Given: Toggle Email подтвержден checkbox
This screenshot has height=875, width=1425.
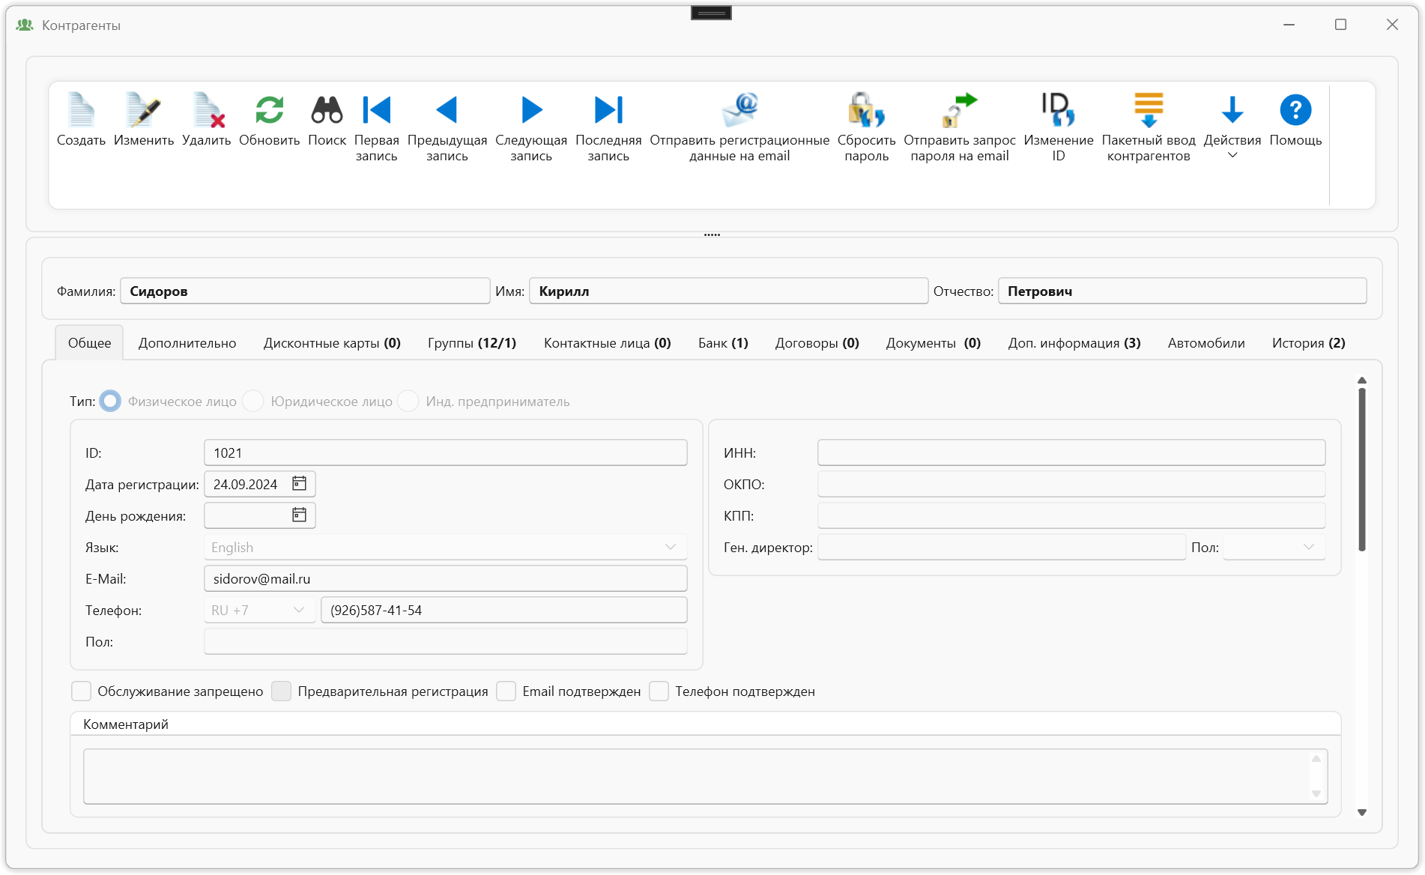Looking at the screenshot, I should coord(506,691).
